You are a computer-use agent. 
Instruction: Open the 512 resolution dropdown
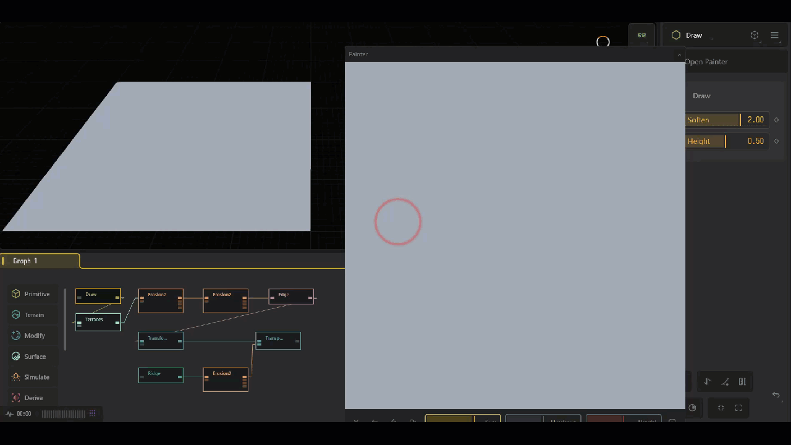tap(641, 36)
